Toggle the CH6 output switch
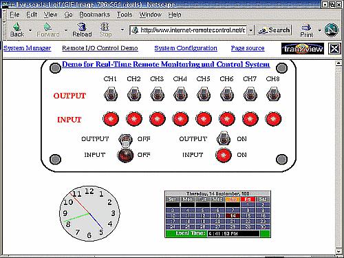Image resolution: width=344 pixels, height=258 pixels. click(x=227, y=94)
